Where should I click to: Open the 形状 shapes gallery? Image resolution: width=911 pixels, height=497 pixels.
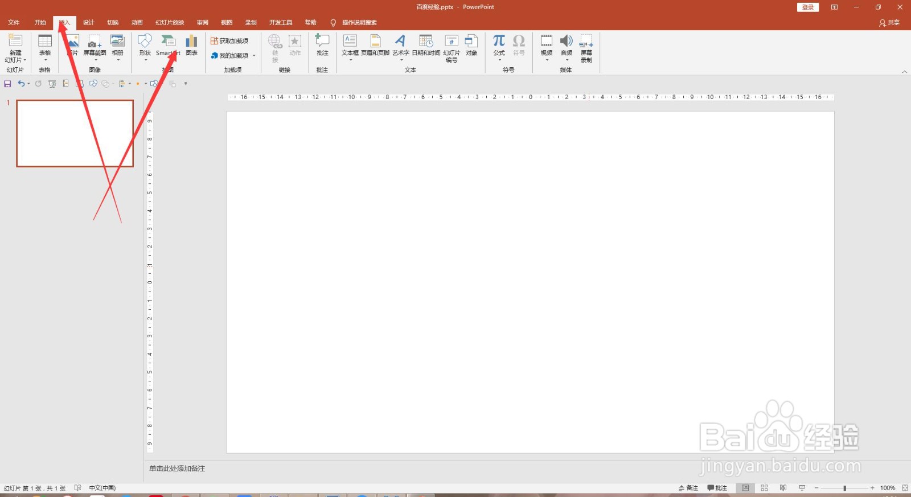[145, 48]
